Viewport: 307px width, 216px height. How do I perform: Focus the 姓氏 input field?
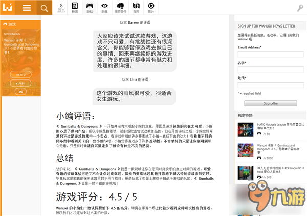pos(271,85)
